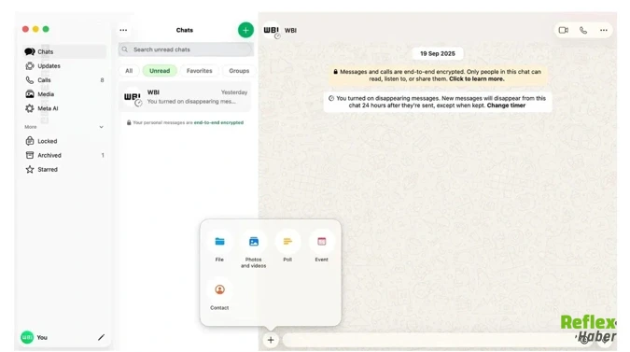Open Calls in the sidebar
This screenshot has height=352, width=630.
(x=64, y=80)
